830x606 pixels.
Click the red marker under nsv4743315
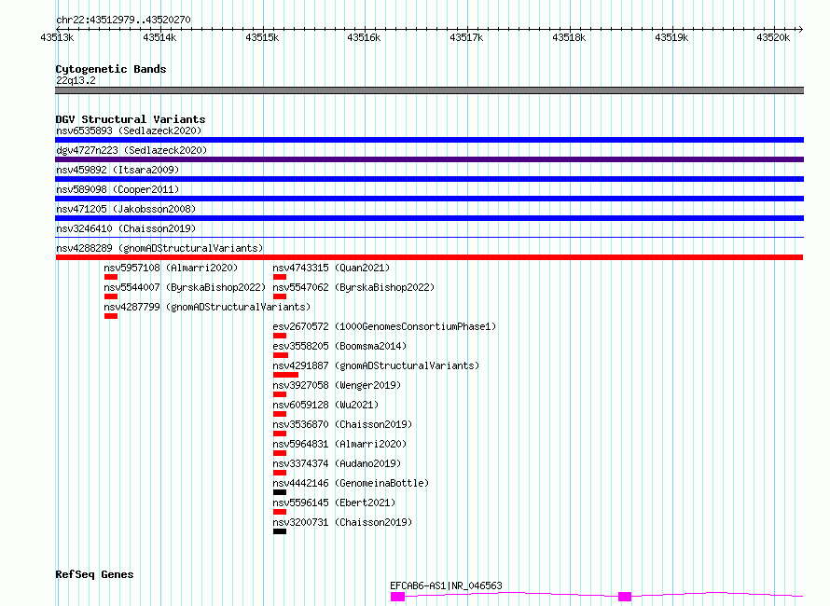pyautogui.click(x=280, y=277)
